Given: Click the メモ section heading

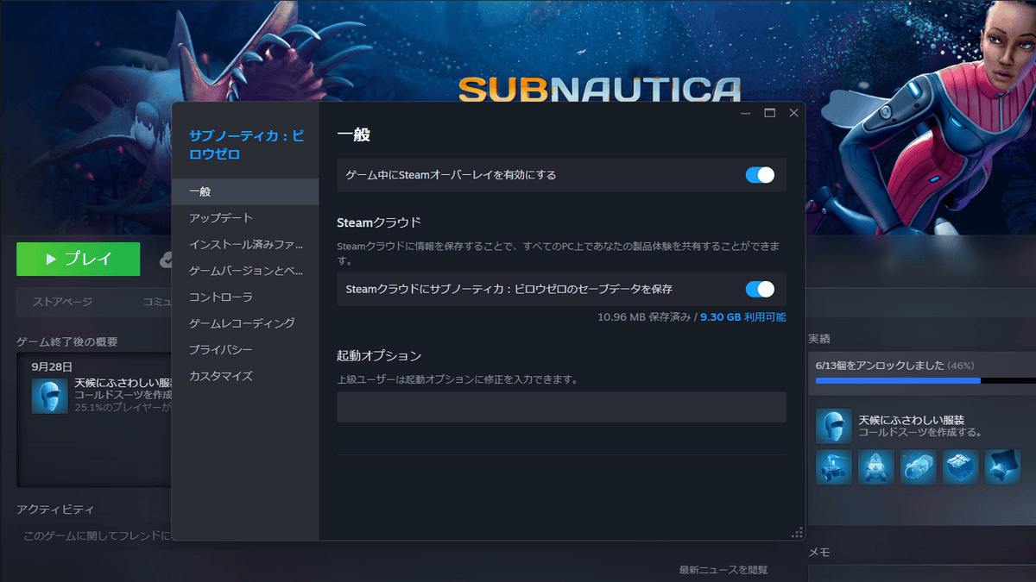Looking at the screenshot, I should pyautogui.click(x=818, y=552).
